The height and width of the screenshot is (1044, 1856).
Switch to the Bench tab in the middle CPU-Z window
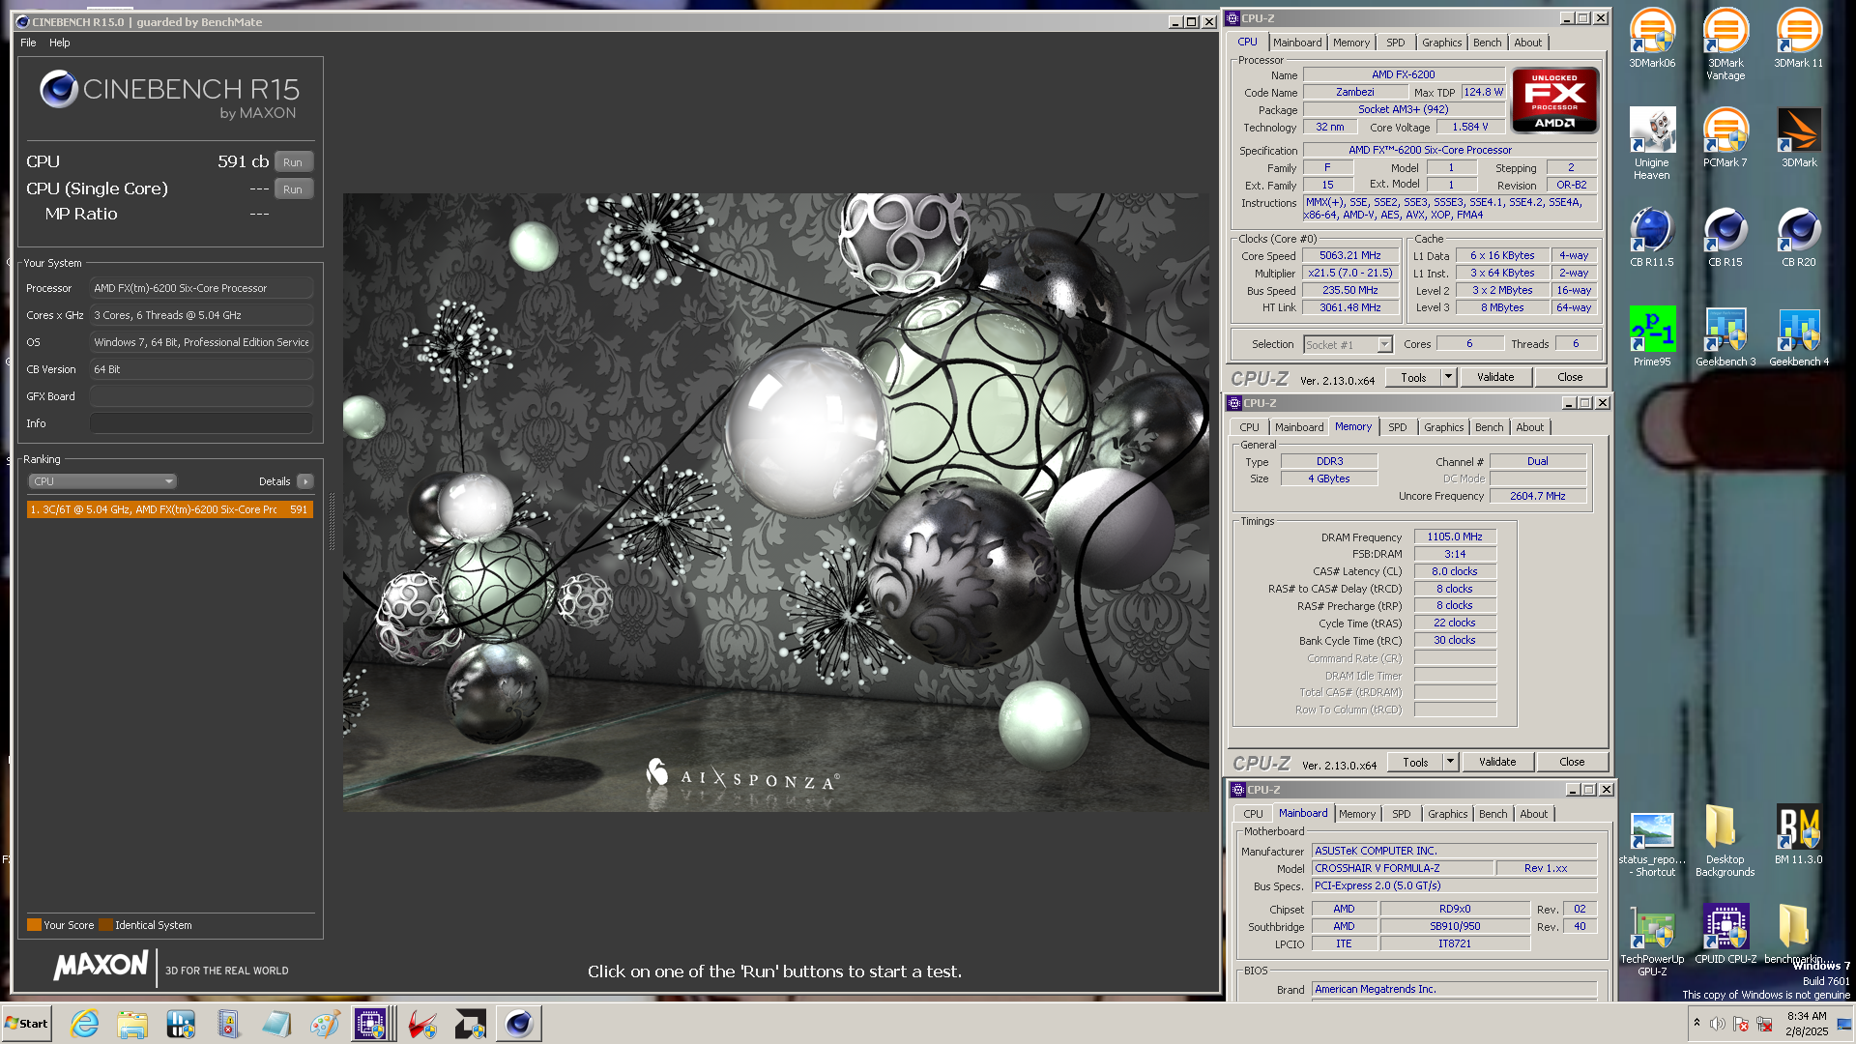(1489, 427)
